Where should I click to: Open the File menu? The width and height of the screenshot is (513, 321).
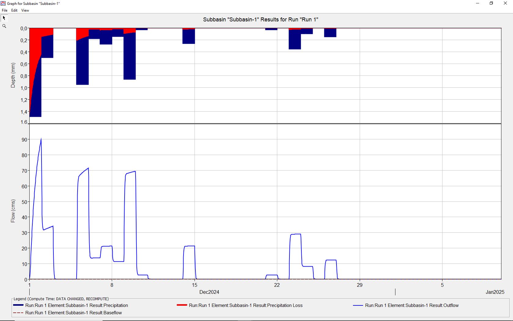tap(5, 10)
